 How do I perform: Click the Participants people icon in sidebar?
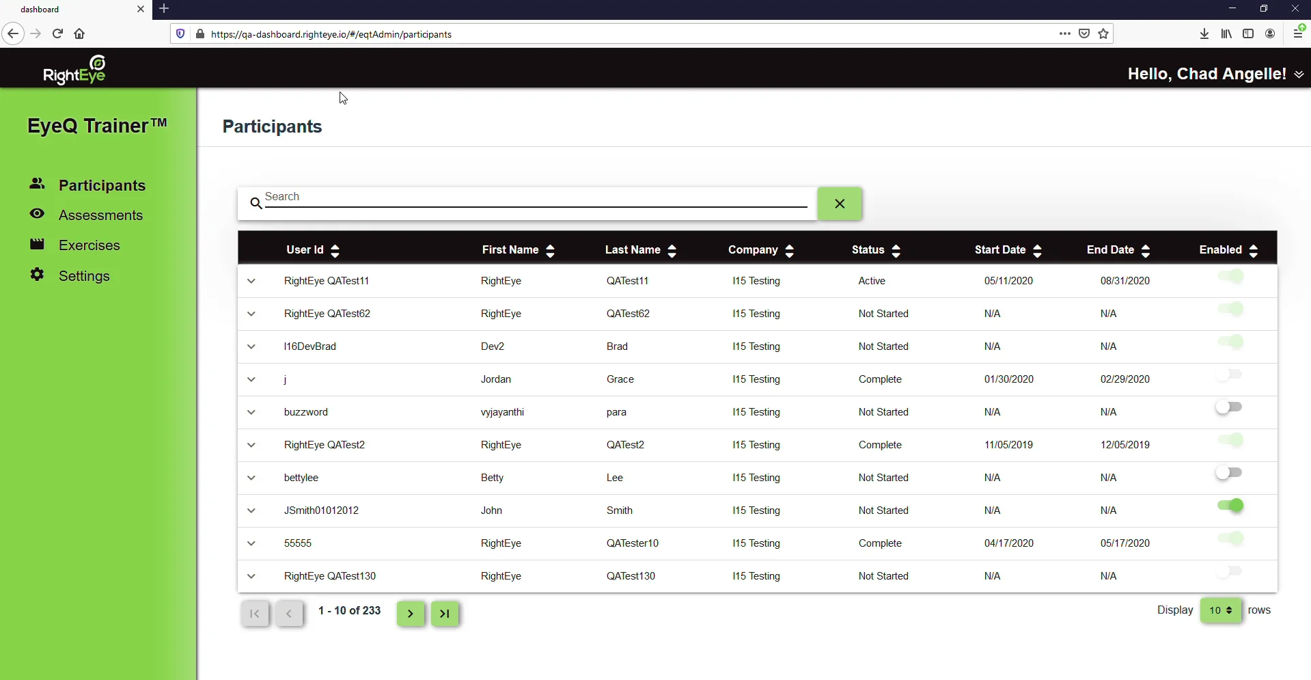coord(37,184)
